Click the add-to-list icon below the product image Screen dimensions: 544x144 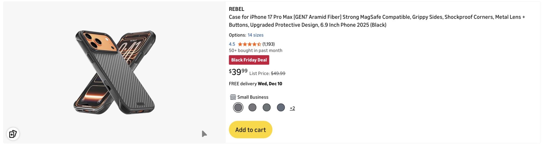pyautogui.click(x=13, y=134)
